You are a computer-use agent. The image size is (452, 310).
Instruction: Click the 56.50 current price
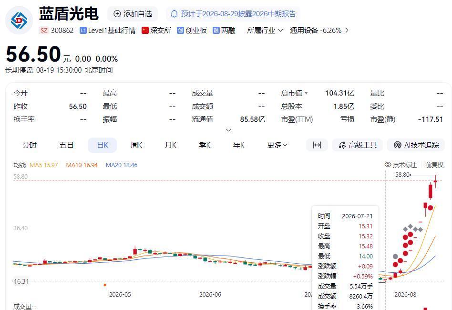(x=33, y=54)
